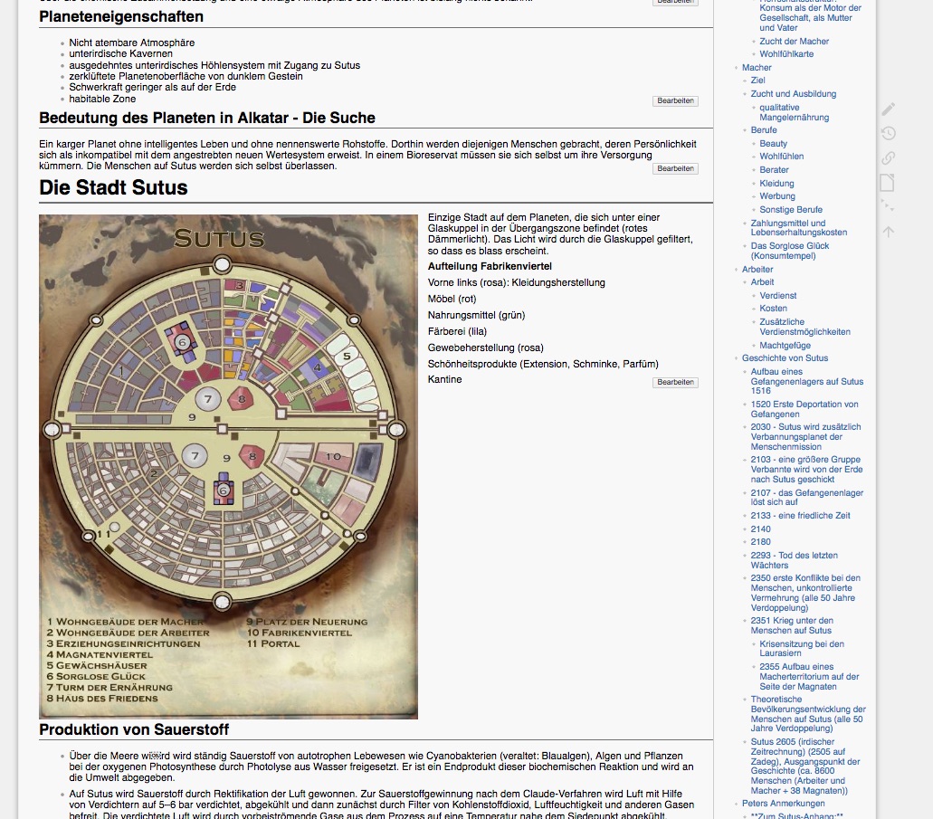Open Kleidung contents link
933x819 pixels.
pos(776,184)
